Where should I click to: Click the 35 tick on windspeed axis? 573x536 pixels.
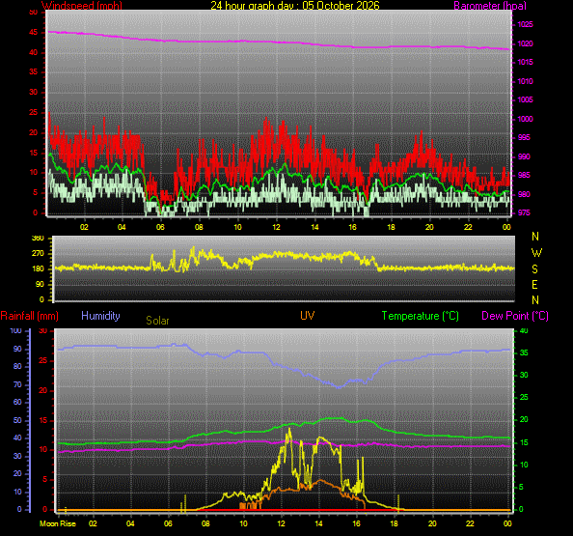pyautogui.click(x=34, y=72)
